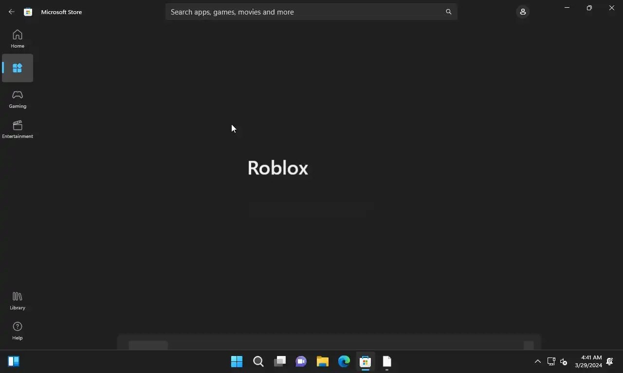Open File Explorer from taskbar
Viewport: 623px width, 373px height.
pos(323,361)
